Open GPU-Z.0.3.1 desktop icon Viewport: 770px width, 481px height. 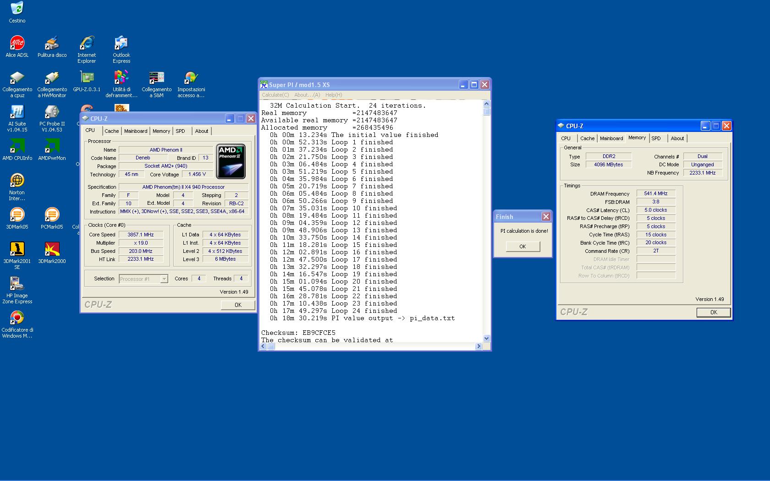pos(87,81)
